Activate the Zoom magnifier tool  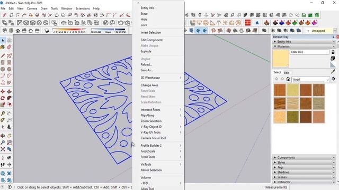(3, 142)
